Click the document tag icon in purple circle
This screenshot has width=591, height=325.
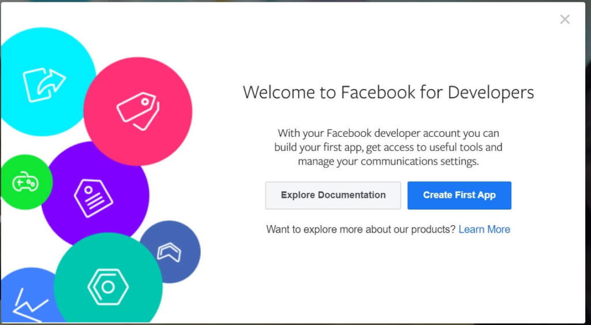[x=93, y=197]
